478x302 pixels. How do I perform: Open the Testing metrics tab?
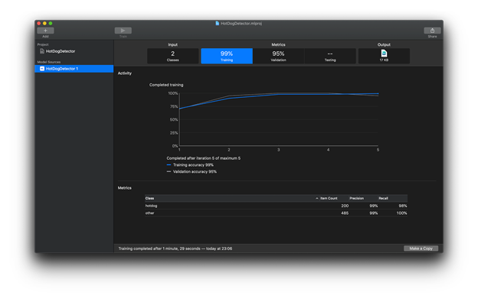click(330, 56)
